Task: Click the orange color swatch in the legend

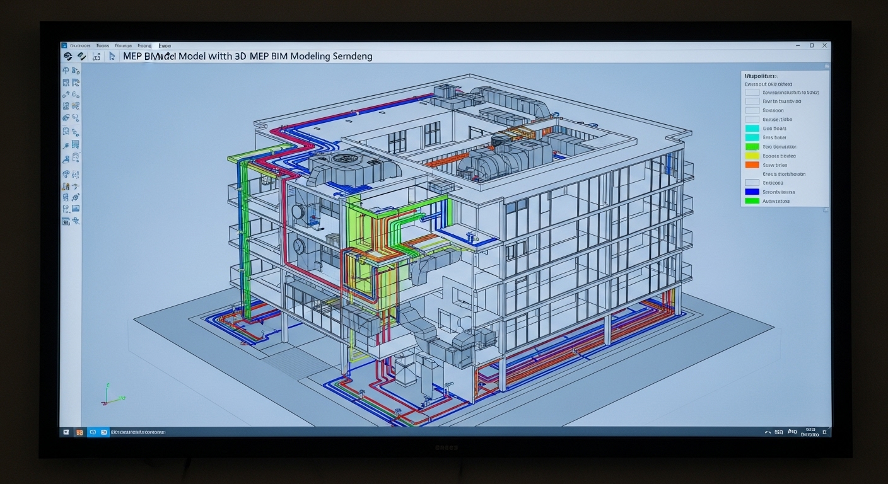Action: pyautogui.click(x=752, y=164)
